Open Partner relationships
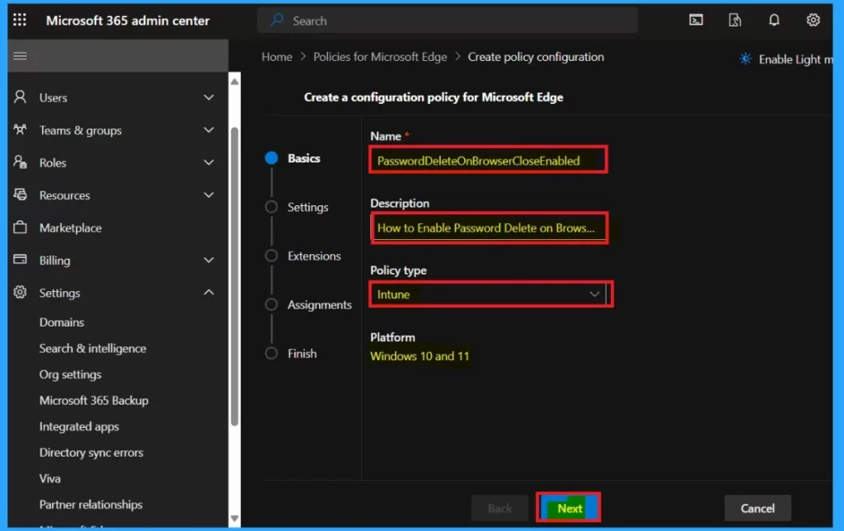 [91, 505]
